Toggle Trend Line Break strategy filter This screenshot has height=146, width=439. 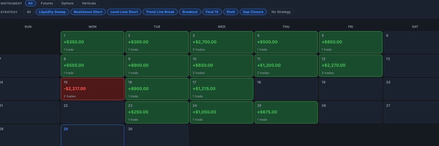tap(160, 12)
